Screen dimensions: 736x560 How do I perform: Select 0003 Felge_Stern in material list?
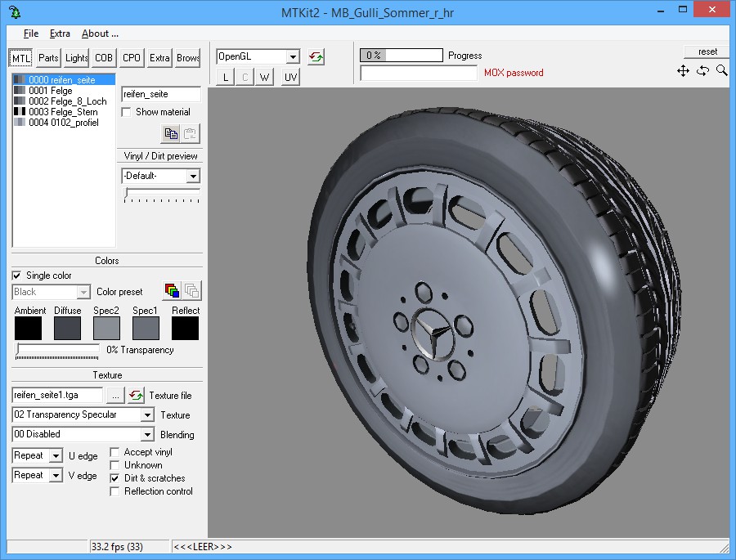click(63, 112)
